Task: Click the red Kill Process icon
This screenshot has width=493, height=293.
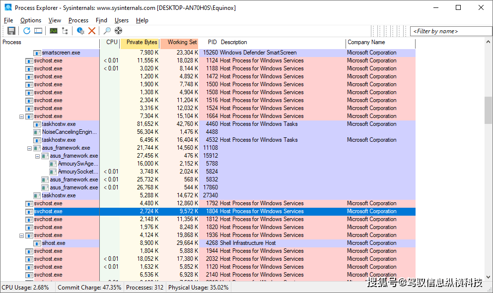Action: coord(92,31)
